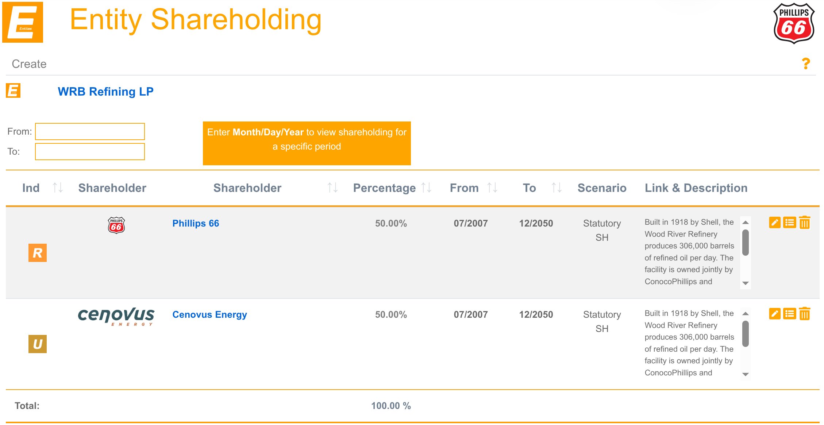Click scrollbar thumb in Phillips 66 description
This screenshot has height=425, width=824.
(x=746, y=243)
